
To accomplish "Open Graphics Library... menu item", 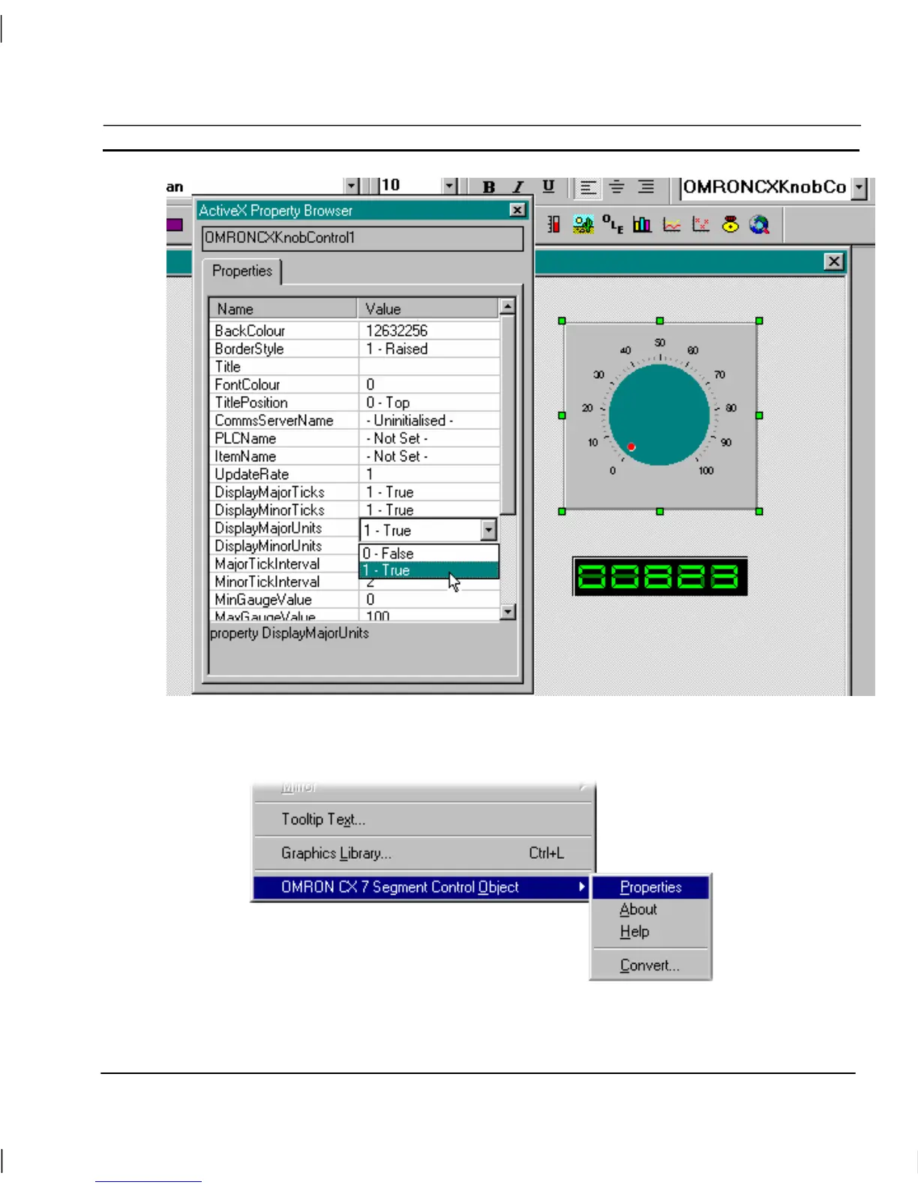I will tap(423, 853).
